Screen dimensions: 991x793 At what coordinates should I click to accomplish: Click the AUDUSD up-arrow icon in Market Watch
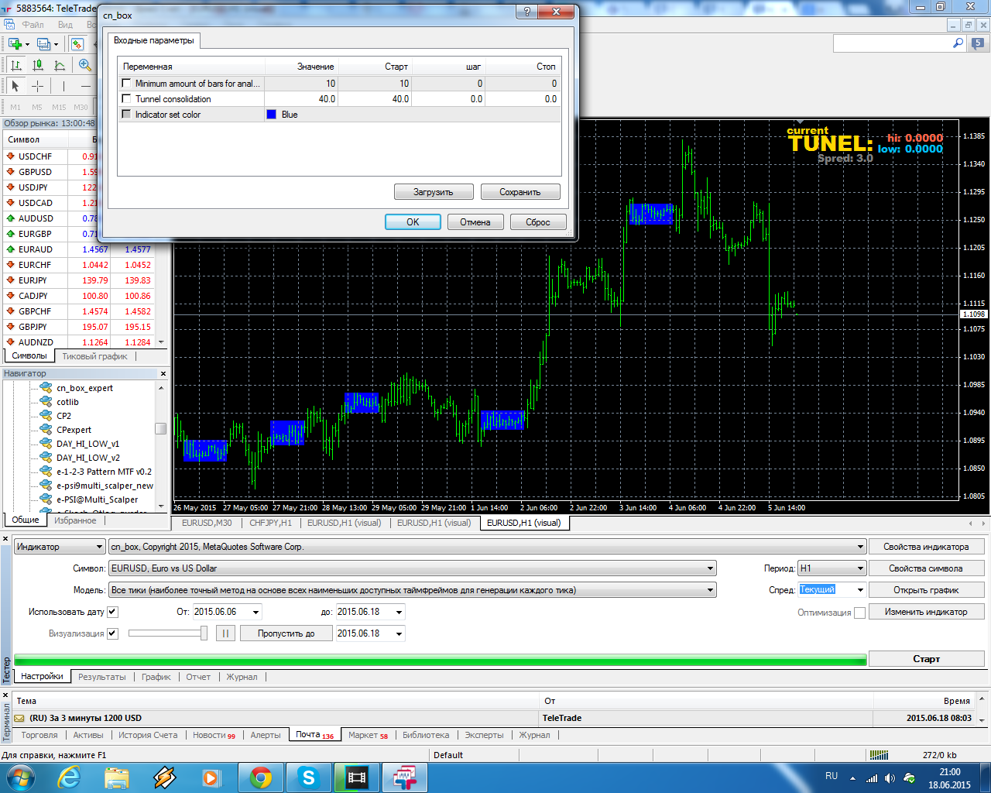11,218
